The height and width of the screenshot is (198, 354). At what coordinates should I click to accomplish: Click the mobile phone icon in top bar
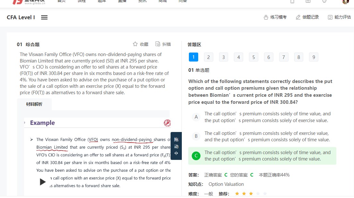[x=292, y=2]
